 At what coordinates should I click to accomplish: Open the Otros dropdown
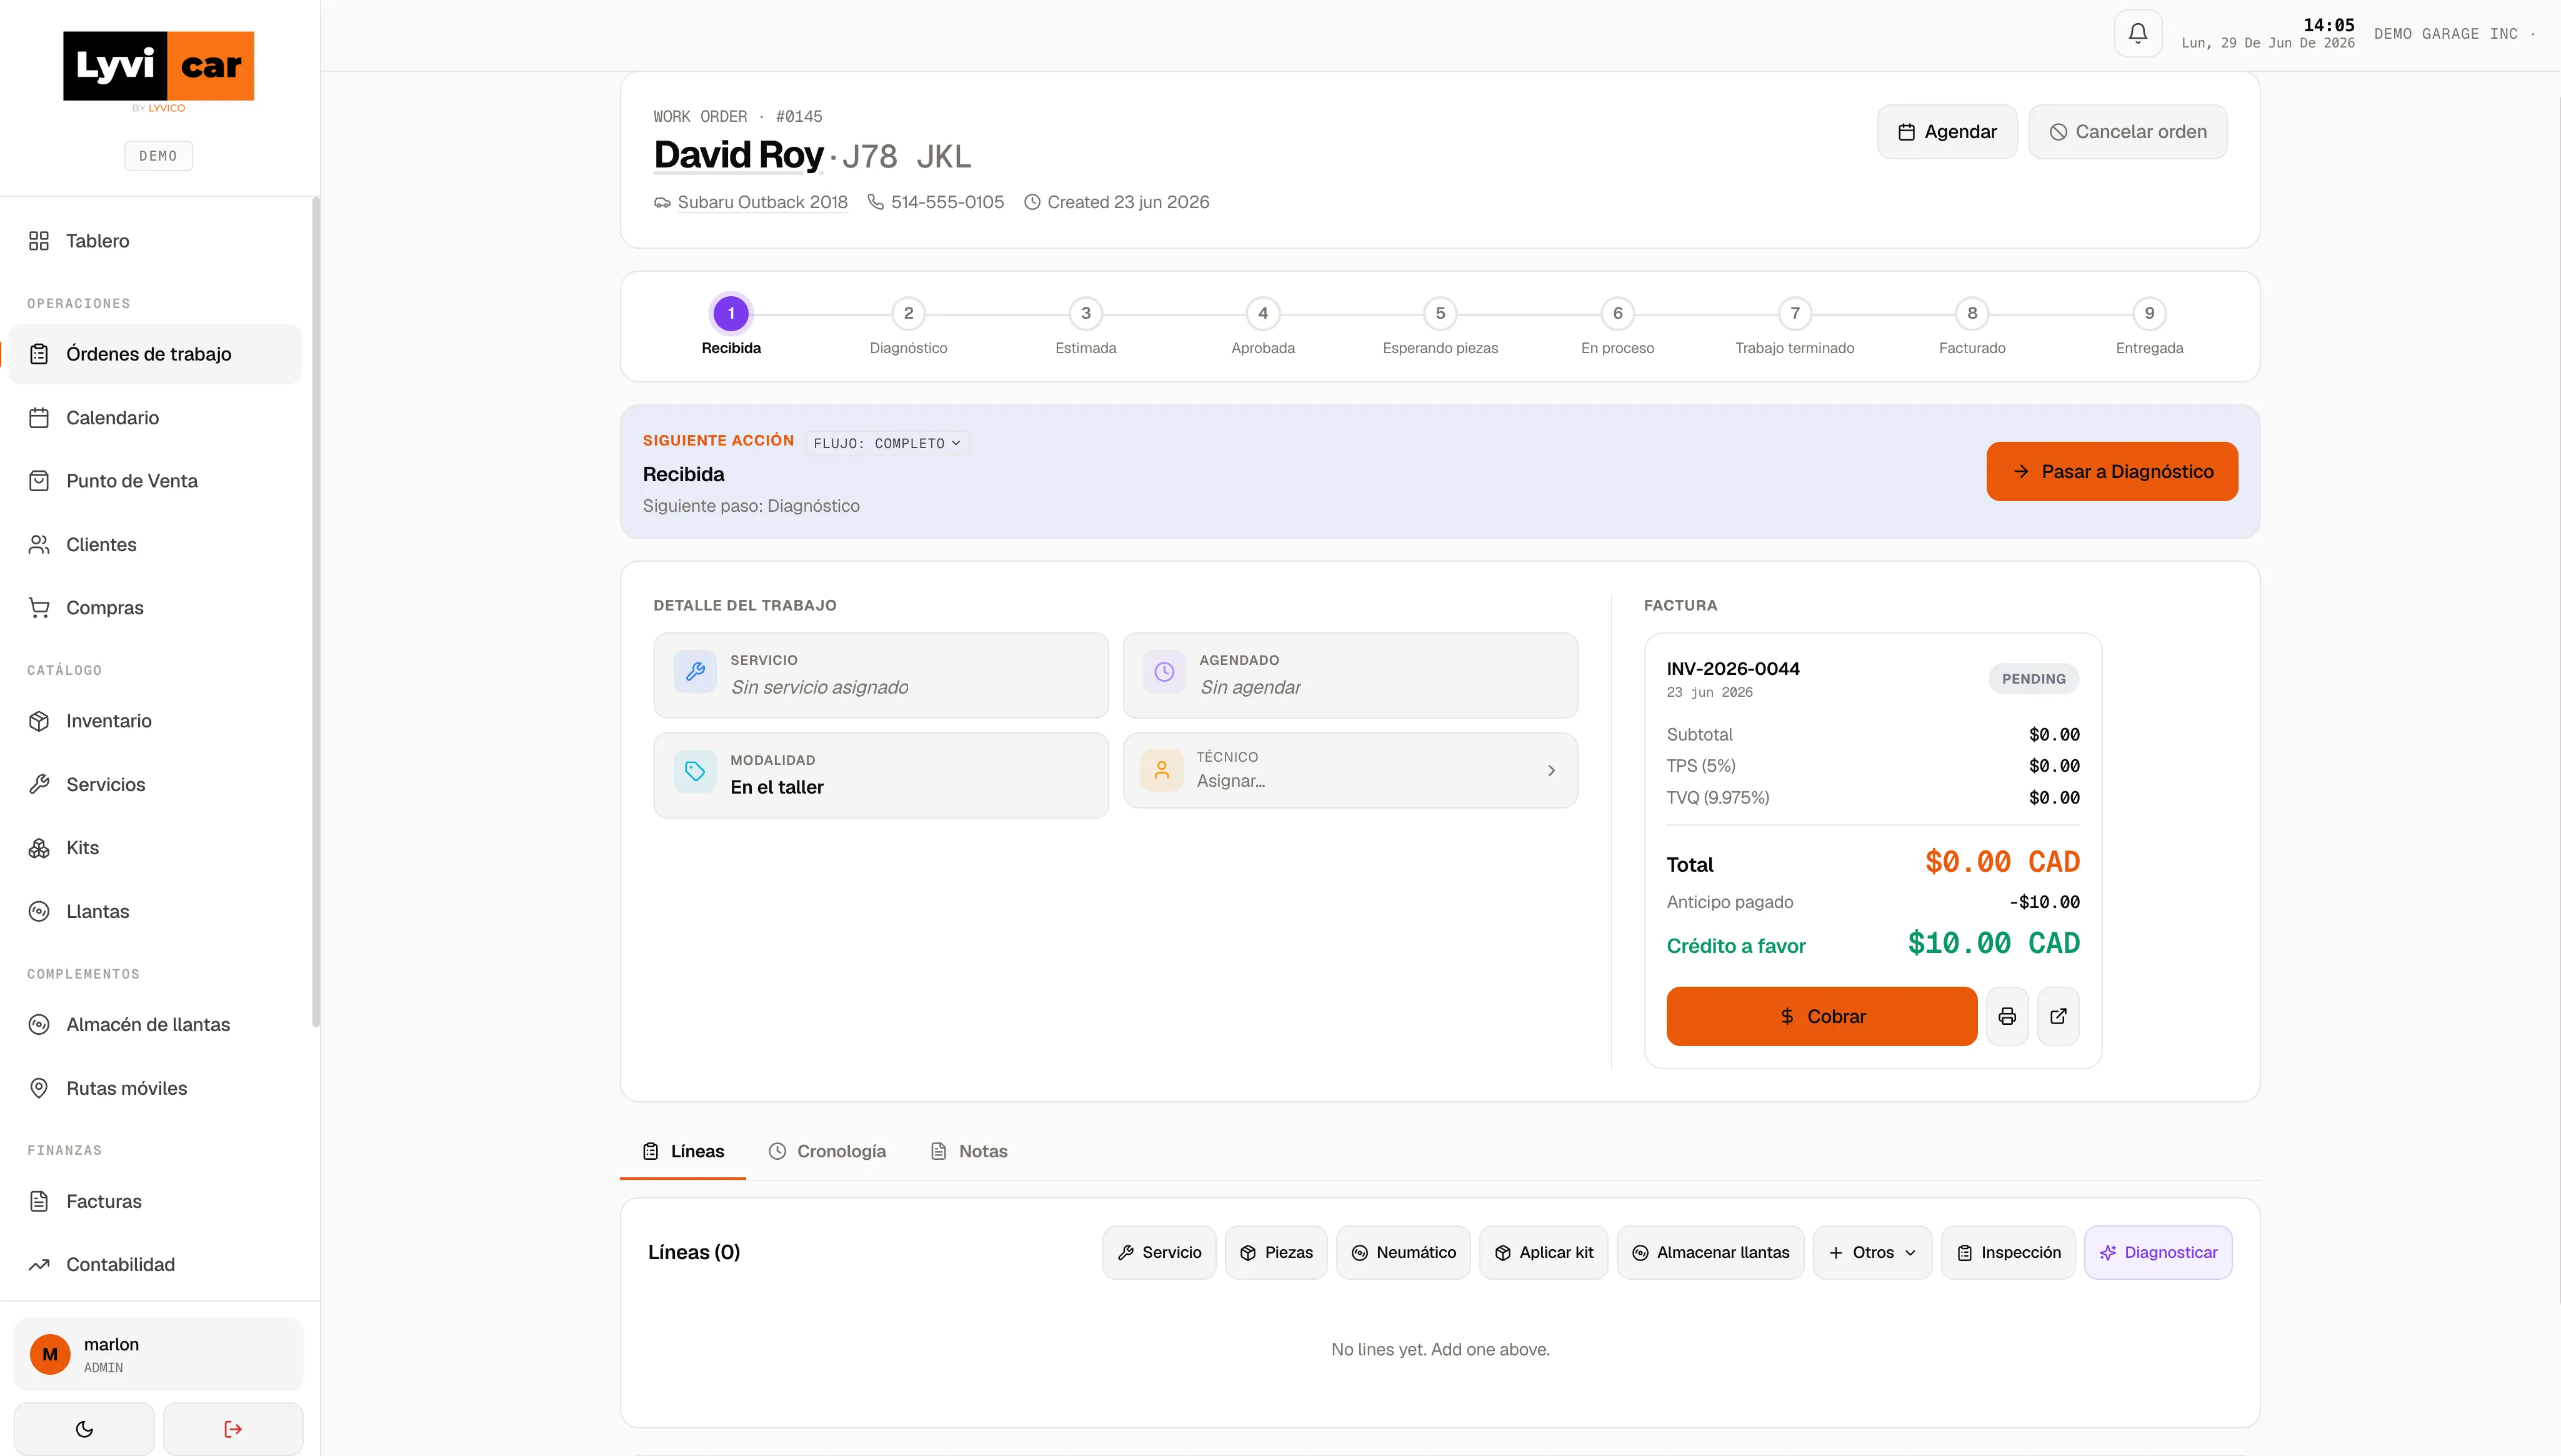pyautogui.click(x=1872, y=1253)
